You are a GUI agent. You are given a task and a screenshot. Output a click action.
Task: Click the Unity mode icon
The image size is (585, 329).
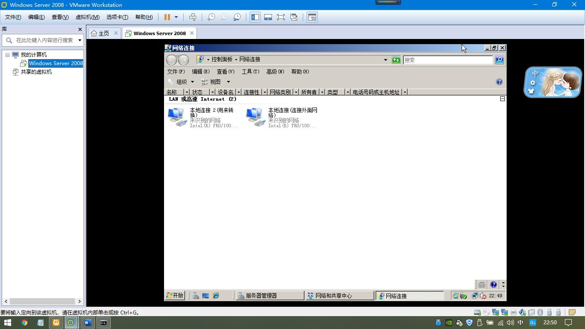click(294, 17)
